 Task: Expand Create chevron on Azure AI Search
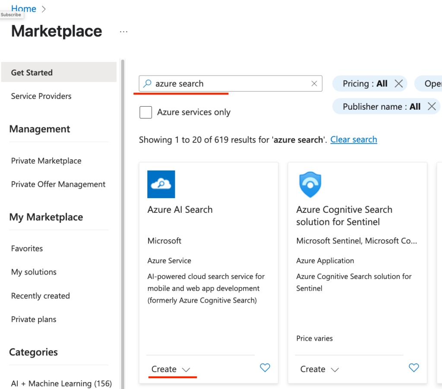coord(186,370)
